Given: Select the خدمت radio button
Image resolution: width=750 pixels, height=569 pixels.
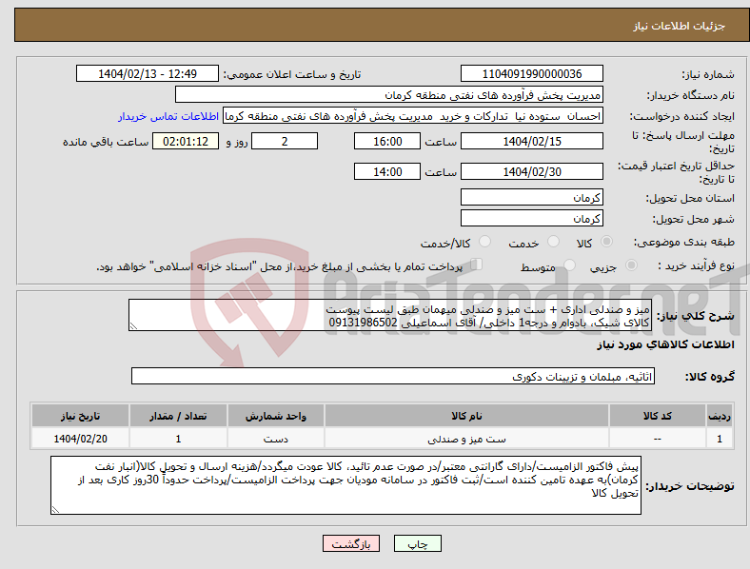Looking at the screenshot, I should (553, 242).
